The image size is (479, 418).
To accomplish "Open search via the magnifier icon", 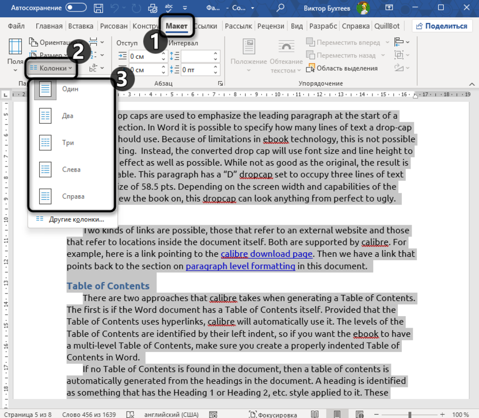I will tap(280, 9).
